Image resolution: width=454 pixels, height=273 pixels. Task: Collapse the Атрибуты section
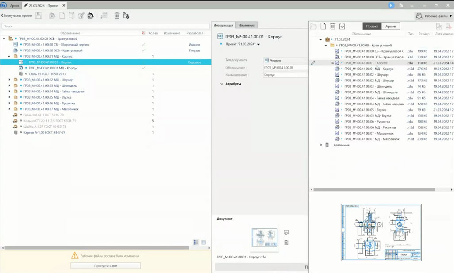[222, 84]
